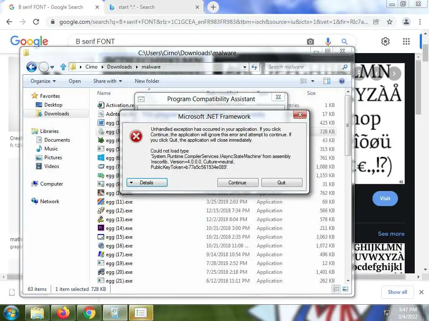The width and height of the screenshot is (429, 321).
Task: Open address bar history dropdown in Explorer
Action: click(x=245, y=67)
